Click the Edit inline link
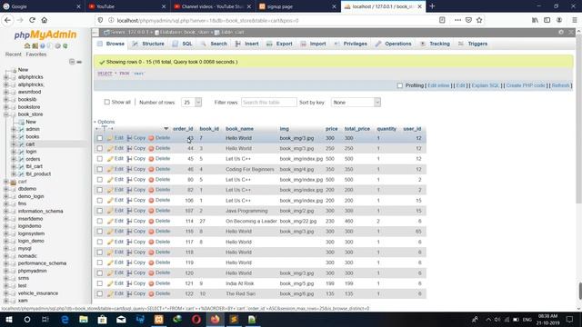Viewport: 582px width, 327px height. (x=438, y=85)
